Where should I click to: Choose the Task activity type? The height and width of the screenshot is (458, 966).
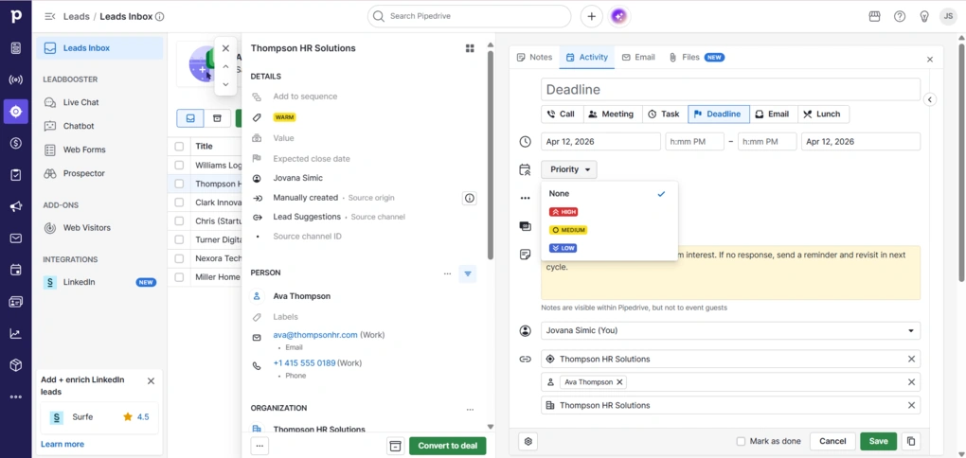664,114
